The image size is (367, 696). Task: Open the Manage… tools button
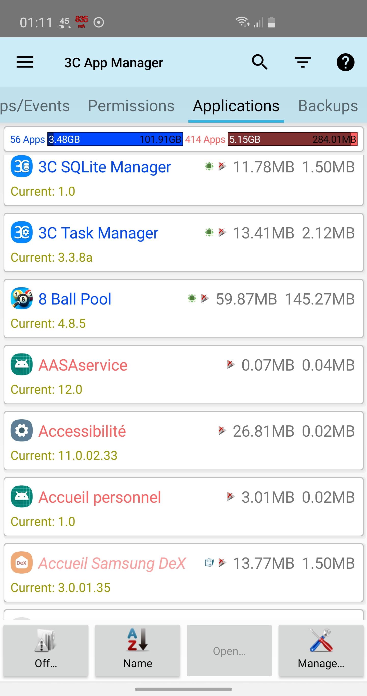click(321, 650)
